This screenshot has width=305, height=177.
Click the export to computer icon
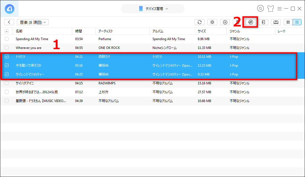point(276,22)
